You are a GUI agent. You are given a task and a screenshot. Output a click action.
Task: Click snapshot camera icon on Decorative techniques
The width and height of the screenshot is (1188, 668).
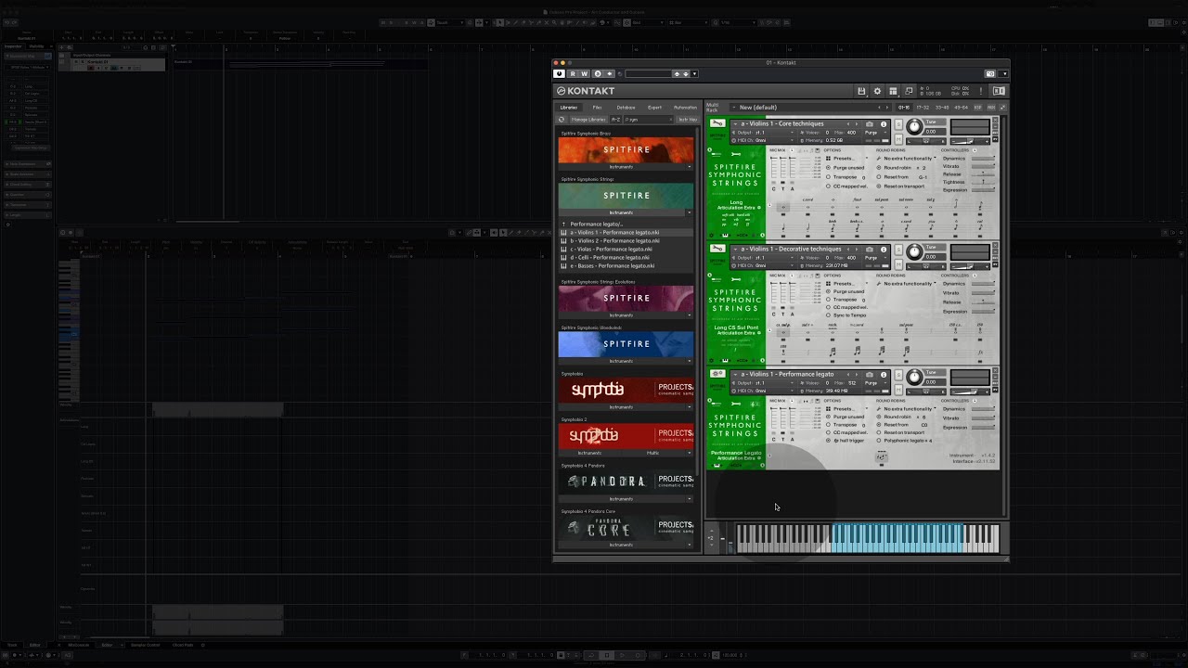tap(870, 250)
